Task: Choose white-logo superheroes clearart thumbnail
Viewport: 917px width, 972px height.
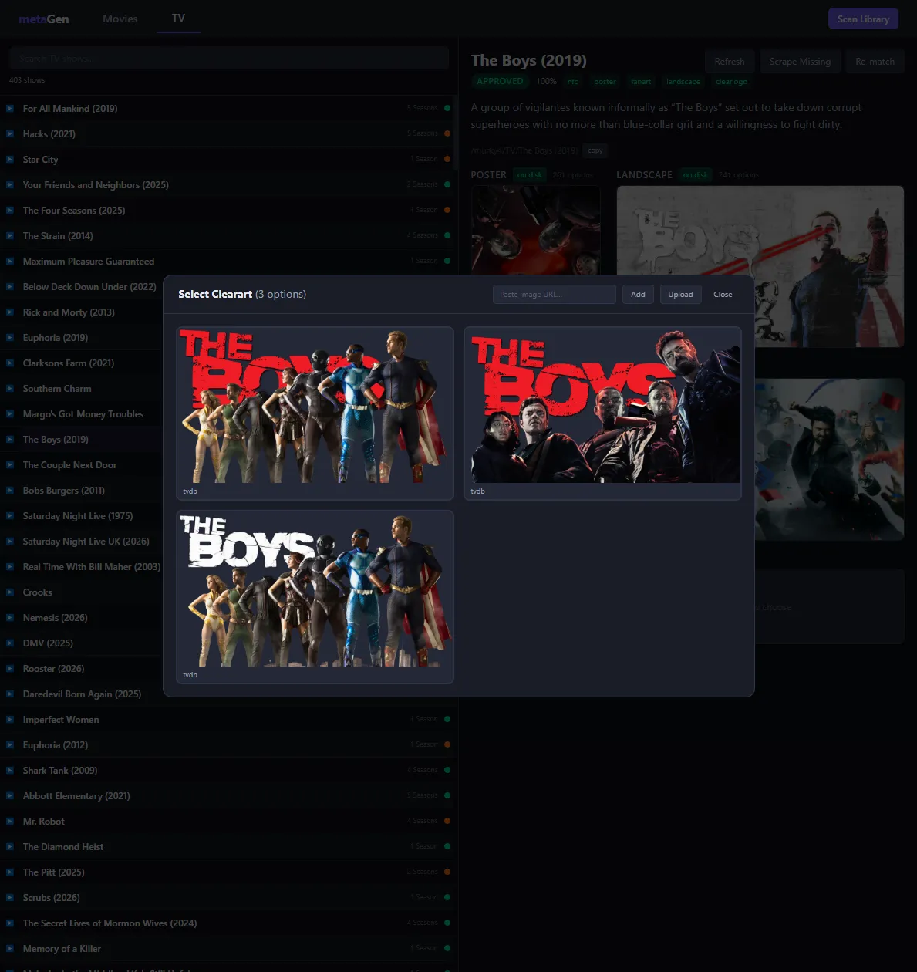Action: click(315, 597)
